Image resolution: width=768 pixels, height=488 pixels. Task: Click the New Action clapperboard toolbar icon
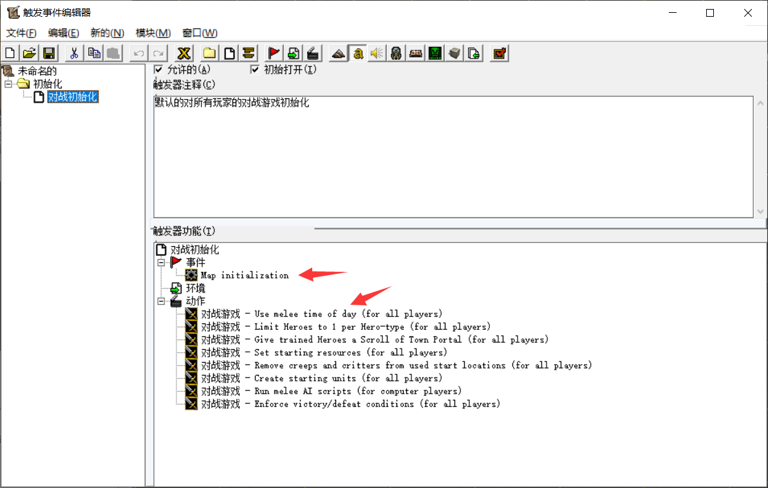coord(312,53)
